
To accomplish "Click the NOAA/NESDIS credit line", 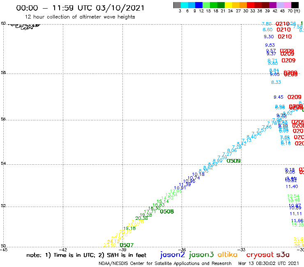I will pos(165,264).
